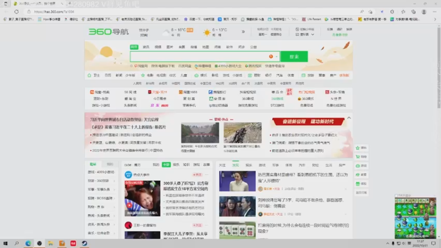Viewport: 441px width, 248px height.
Task: Select the 图片 search tab
Action: tap(170, 47)
